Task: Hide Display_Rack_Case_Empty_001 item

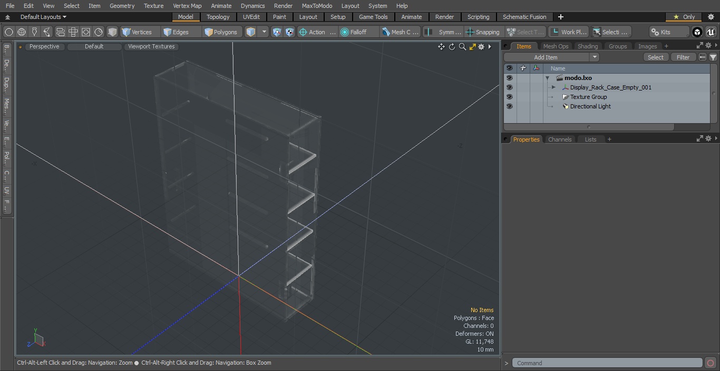Action: click(509, 87)
